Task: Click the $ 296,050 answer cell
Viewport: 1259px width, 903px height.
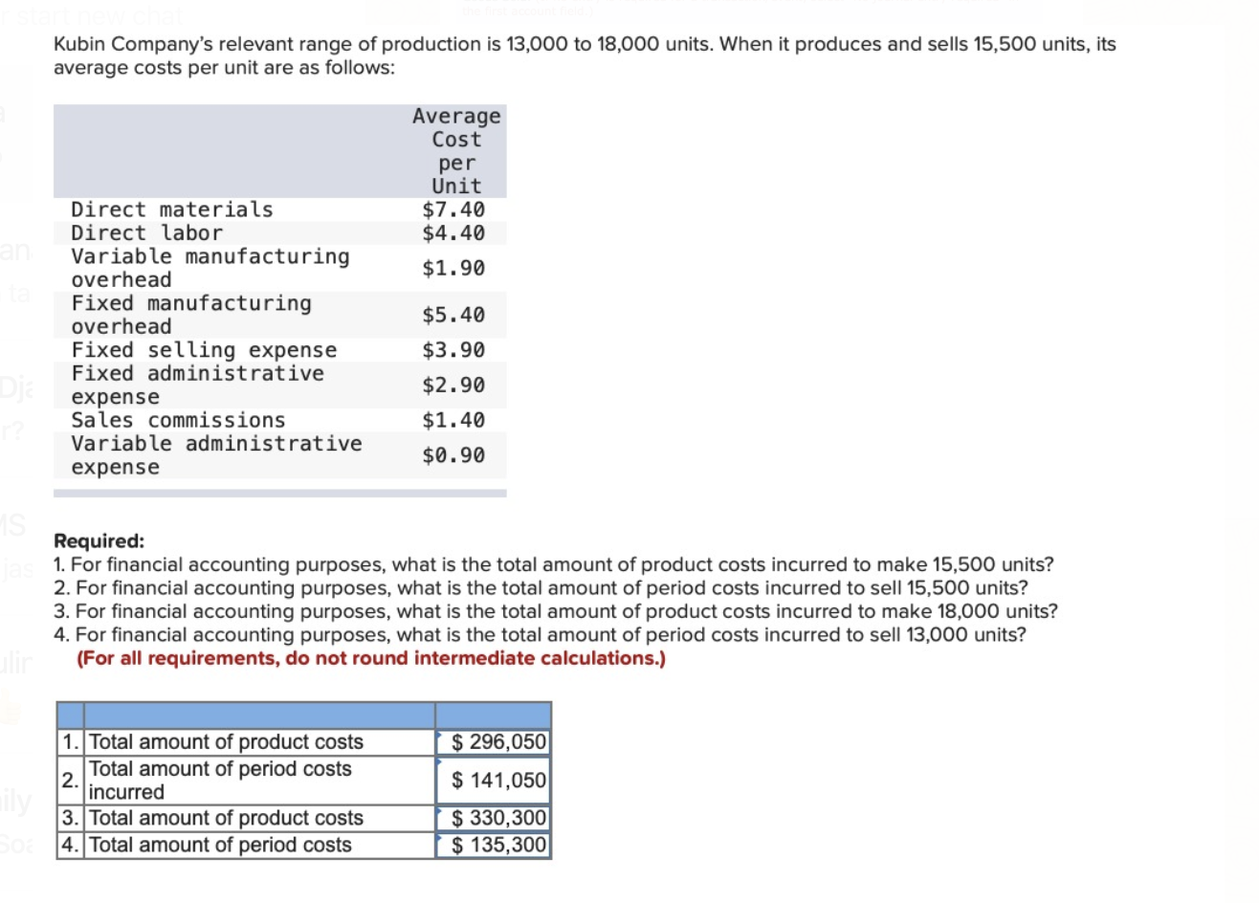Action: [x=493, y=742]
